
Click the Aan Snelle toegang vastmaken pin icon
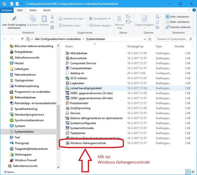tap(14, 19)
